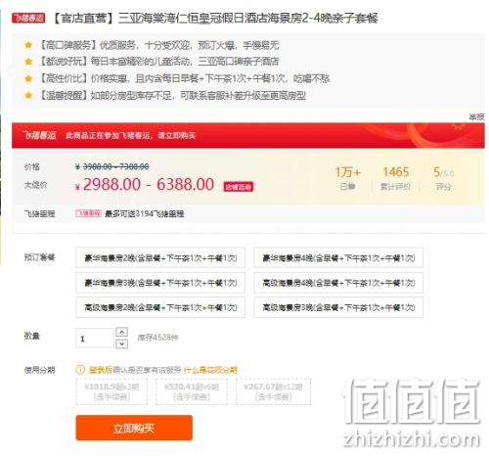Choose the 12期 ¥267.67 installment option
The width and height of the screenshot is (489, 456).
point(273,391)
